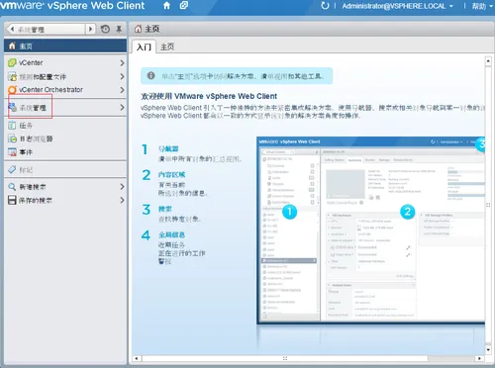Click the 保存的搜索 disk icon
The height and width of the screenshot is (368, 495).
point(12,200)
